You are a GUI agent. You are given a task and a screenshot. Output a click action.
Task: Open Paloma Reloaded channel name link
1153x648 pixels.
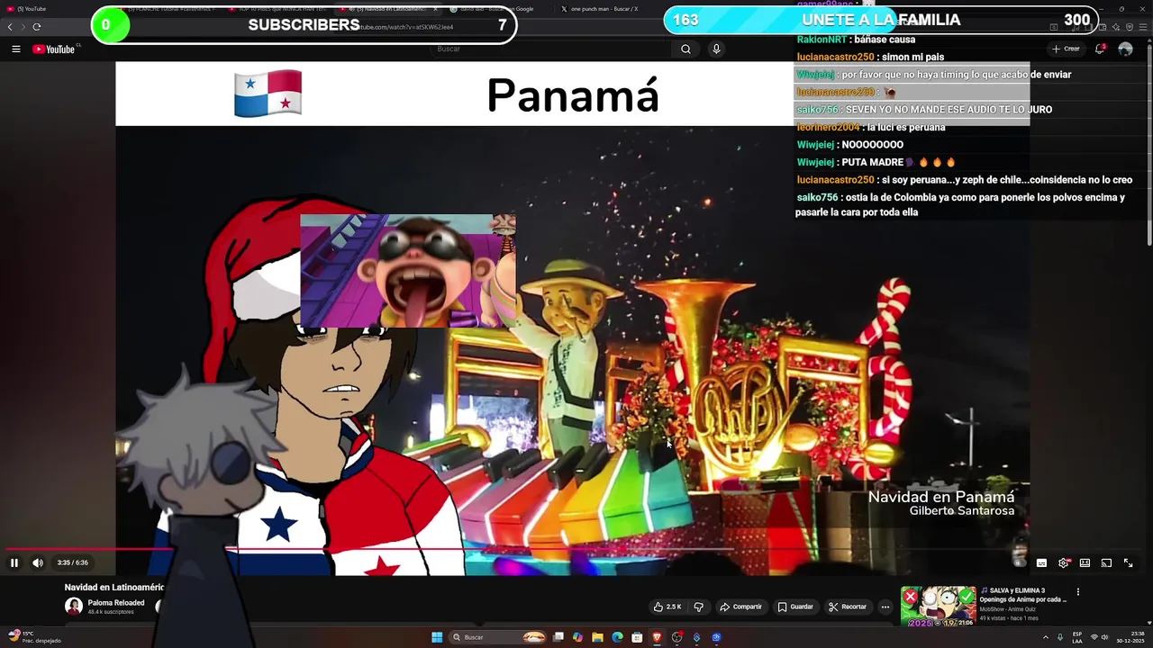(116, 603)
